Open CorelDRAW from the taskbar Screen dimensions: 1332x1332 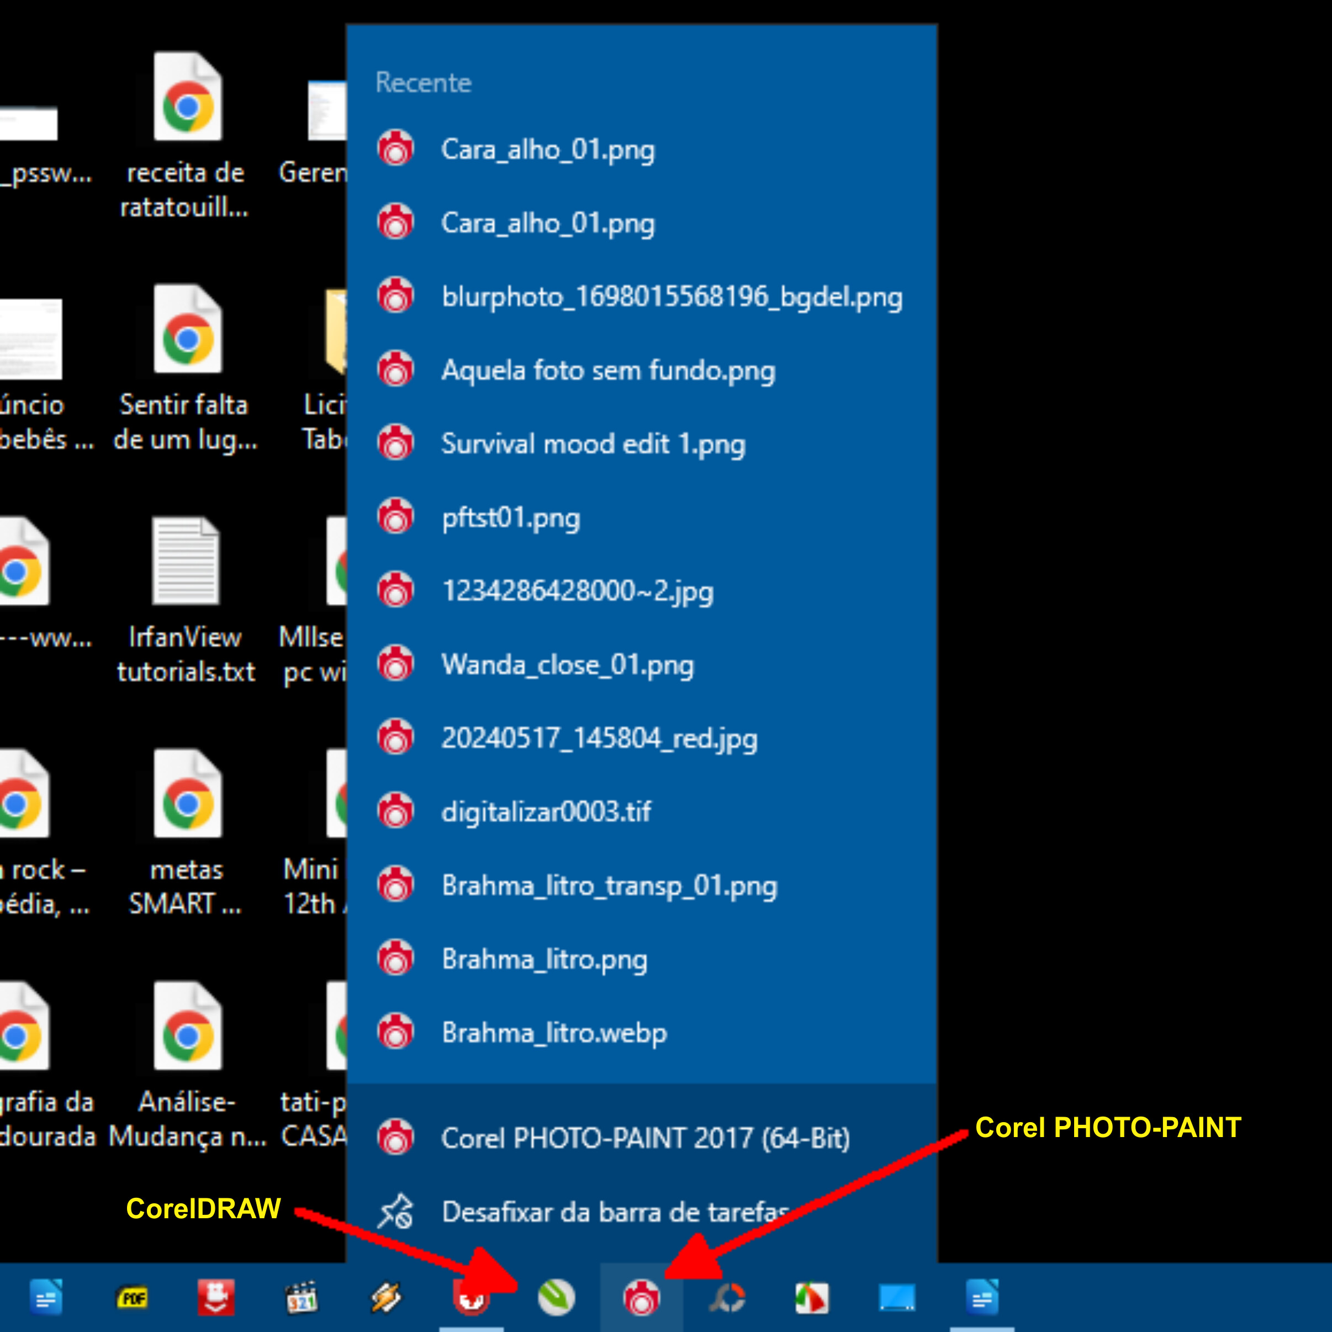(x=556, y=1298)
